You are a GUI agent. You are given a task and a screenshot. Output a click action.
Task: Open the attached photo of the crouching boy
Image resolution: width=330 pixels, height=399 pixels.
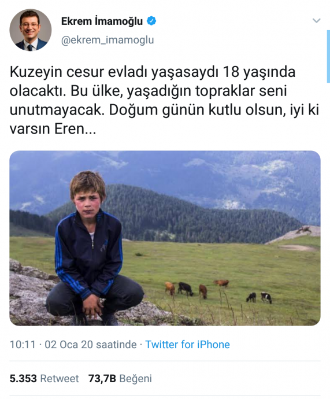pos(165,238)
